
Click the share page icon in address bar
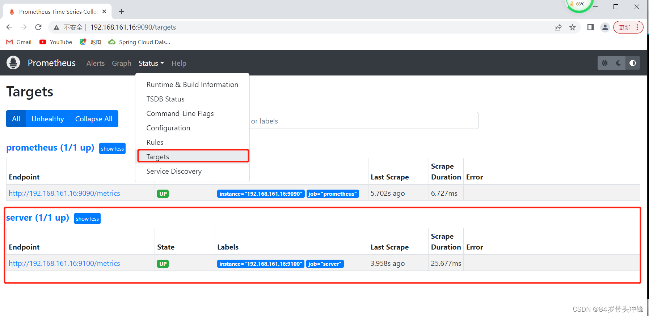(558, 27)
